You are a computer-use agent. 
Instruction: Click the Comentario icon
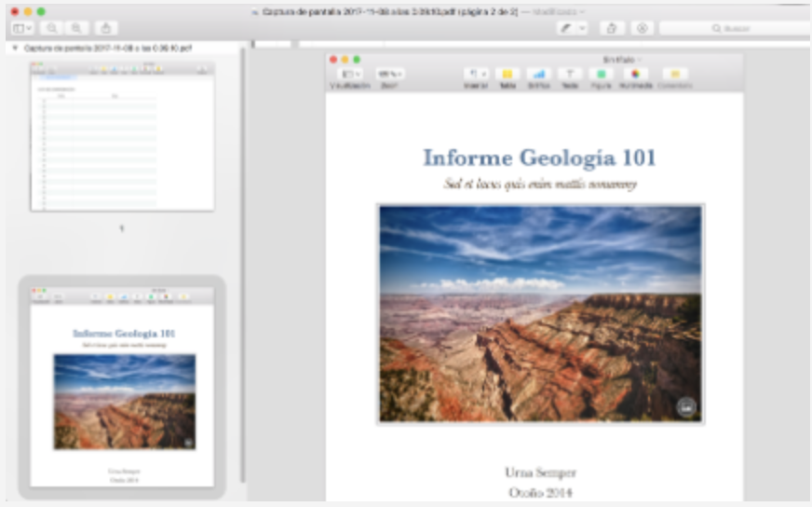coord(674,75)
